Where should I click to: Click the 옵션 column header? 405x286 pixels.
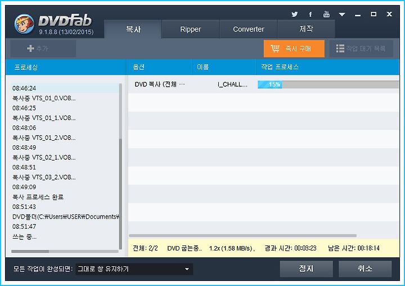click(159, 67)
